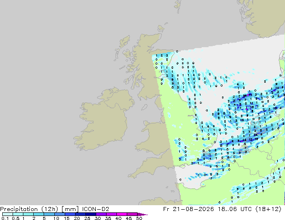Click the 40–45 mm magenta legend swatch
Image resolution: width=285 pixels, height=220 pixels.
coord(122,214)
